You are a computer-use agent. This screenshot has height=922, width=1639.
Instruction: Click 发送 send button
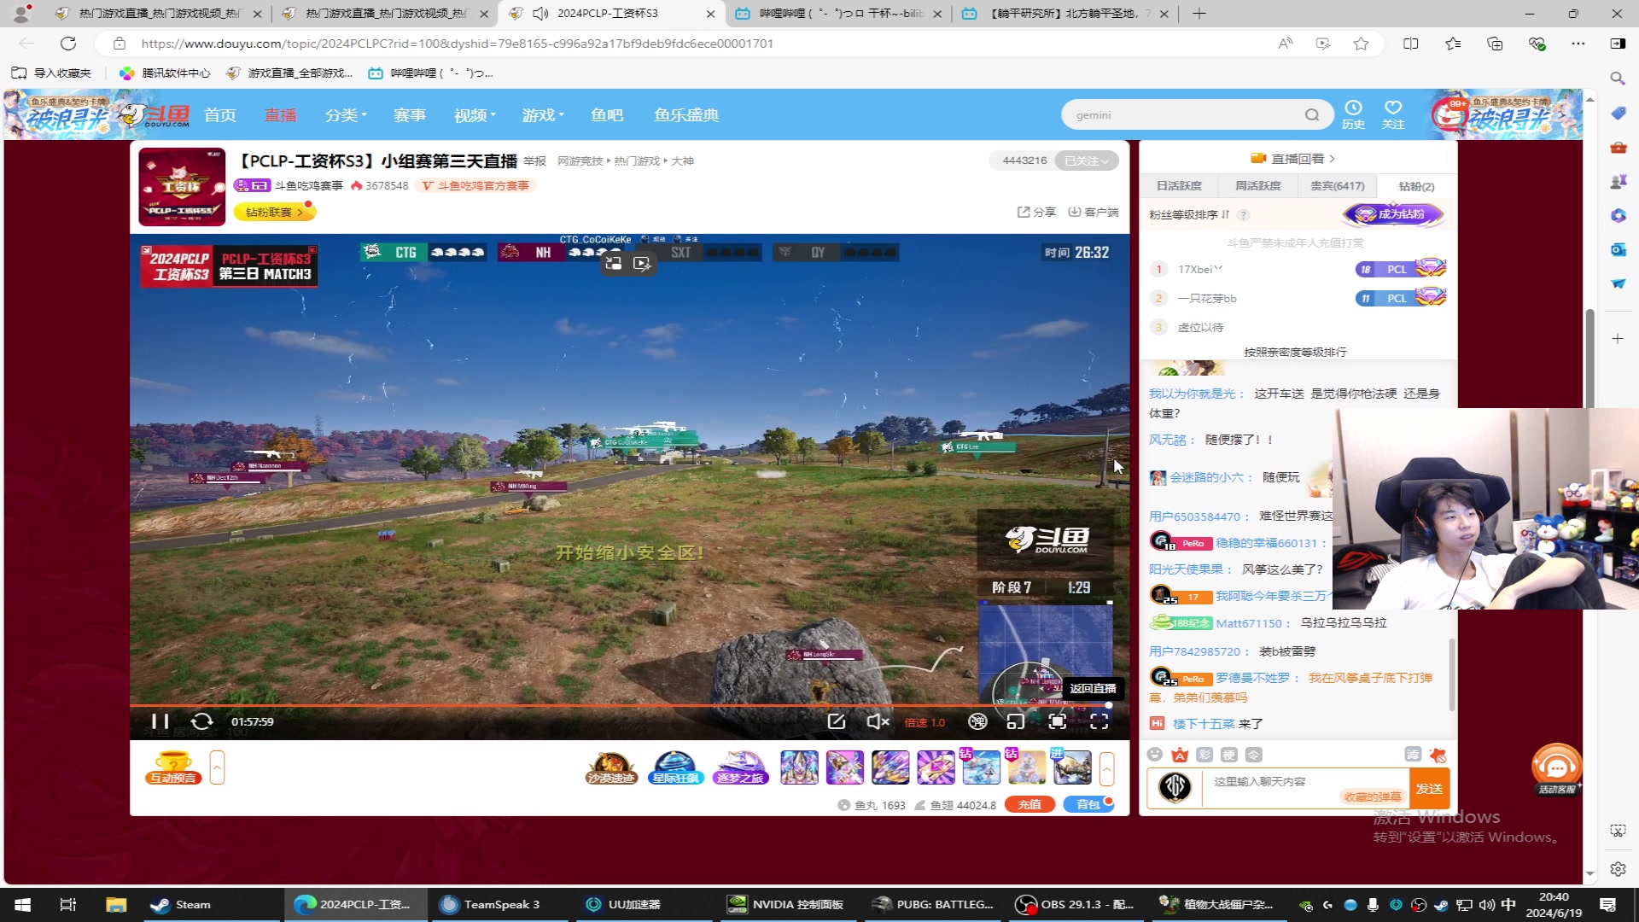tap(1429, 789)
